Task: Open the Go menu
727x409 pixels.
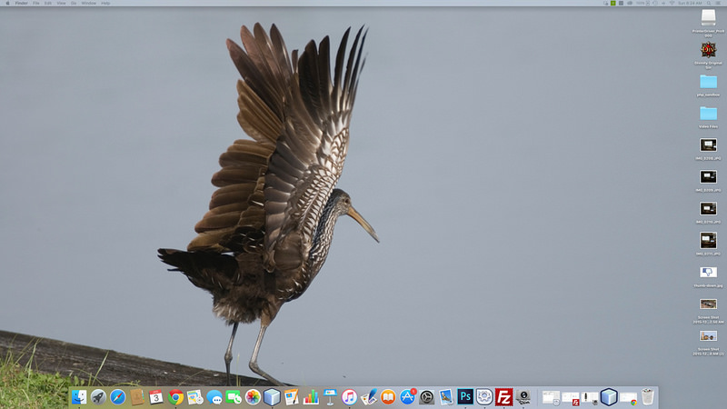Action: click(74, 4)
